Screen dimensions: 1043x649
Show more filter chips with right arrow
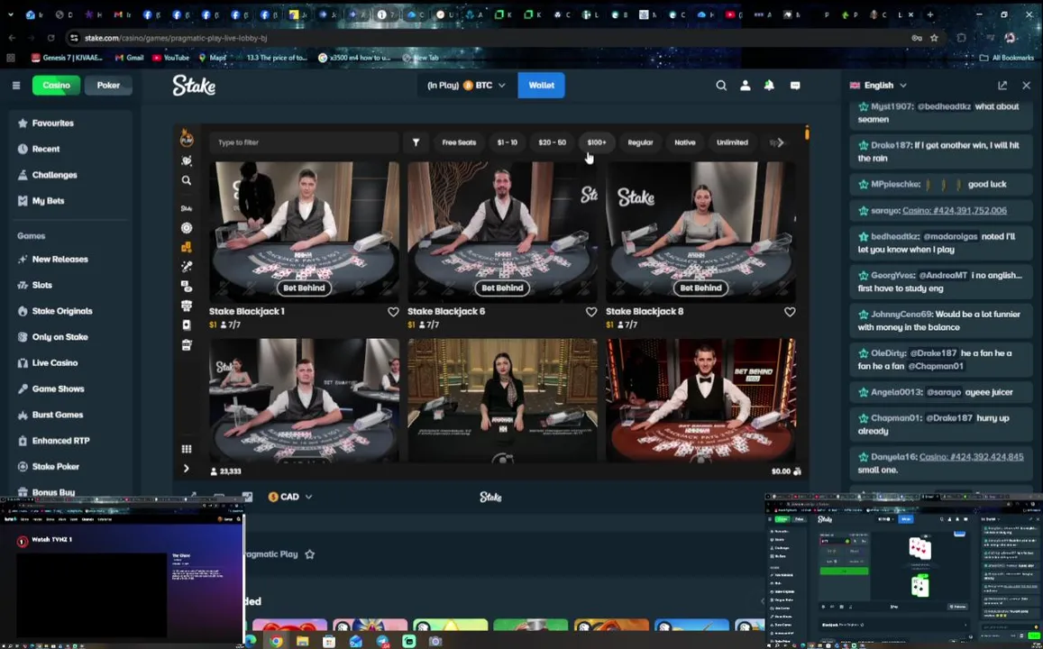point(781,142)
